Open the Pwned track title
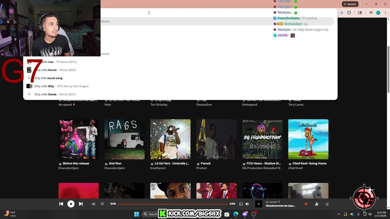The image size is (390, 219). (x=205, y=164)
